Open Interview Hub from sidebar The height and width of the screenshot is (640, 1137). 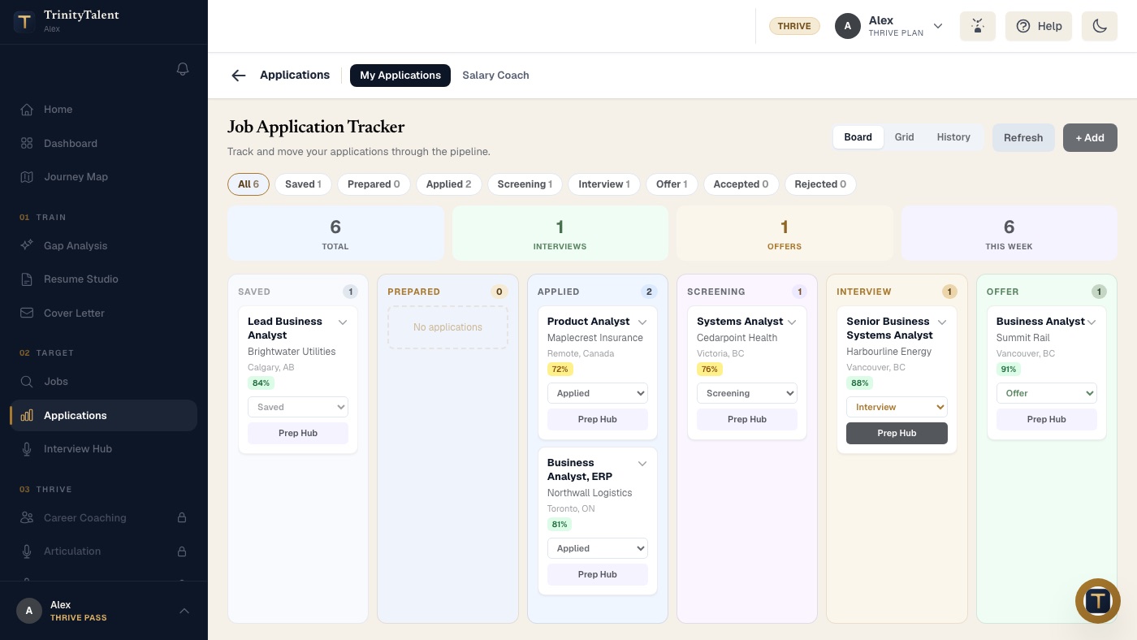pyautogui.click(x=104, y=448)
